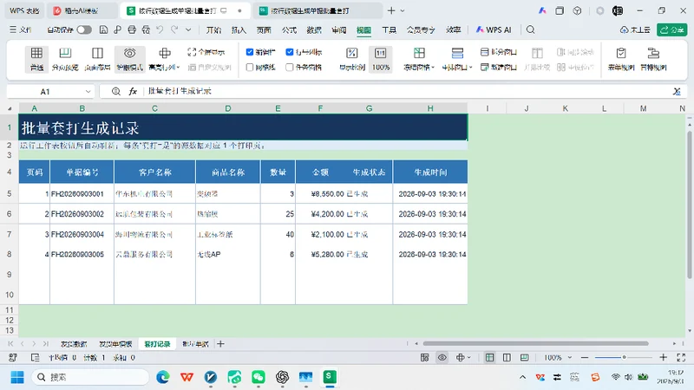Undo the last action
The image size is (694, 390).
tap(160, 29)
